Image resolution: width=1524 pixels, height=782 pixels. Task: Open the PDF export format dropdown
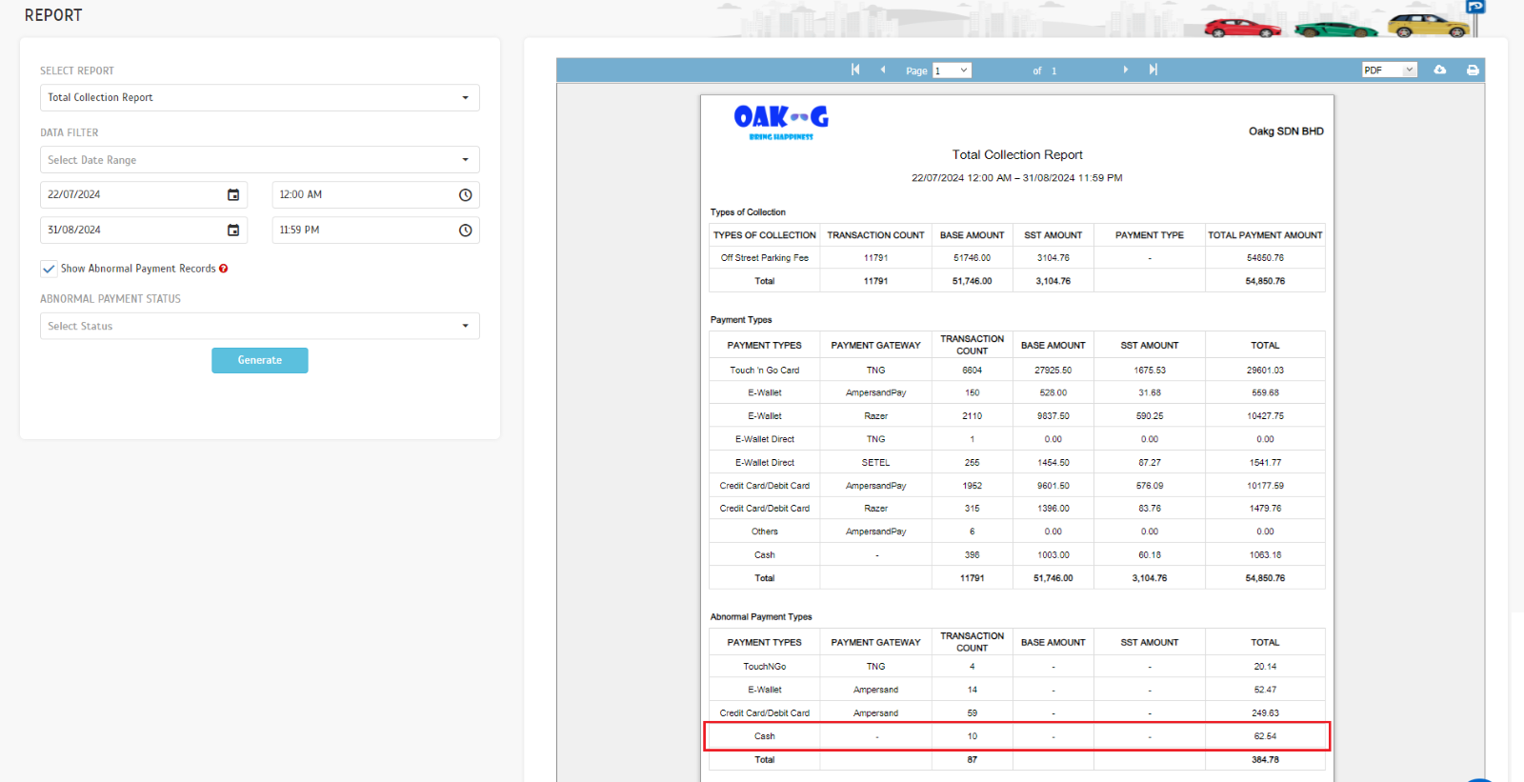tap(1389, 70)
